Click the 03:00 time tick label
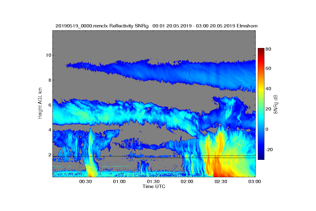 (255, 182)
